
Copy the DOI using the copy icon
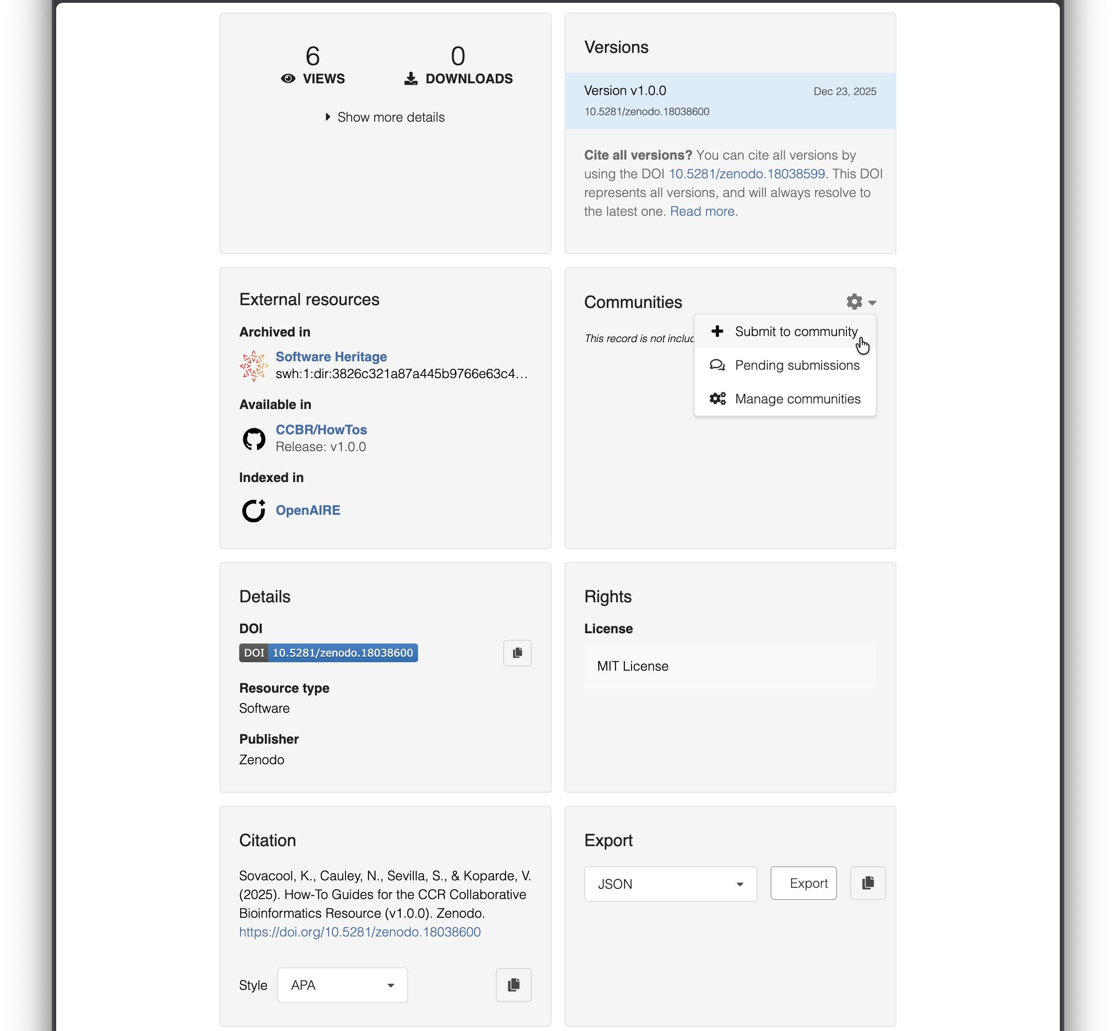click(x=517, y=653)
